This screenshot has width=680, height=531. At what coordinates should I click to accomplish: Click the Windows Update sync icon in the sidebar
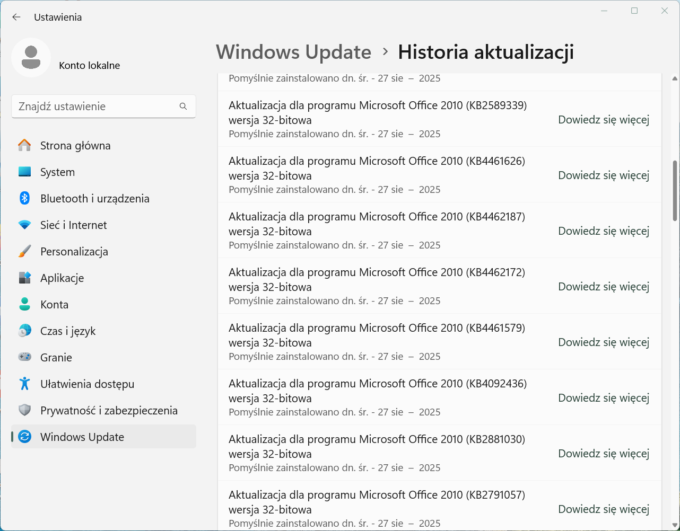(x=24, y=437)
